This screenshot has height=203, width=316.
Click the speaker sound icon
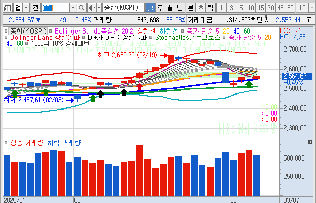point(92,8)
